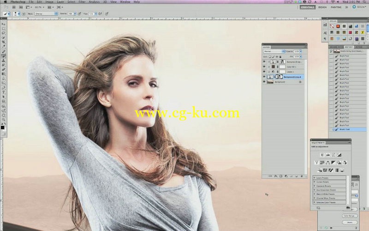Select the Zoom tool in toolbox

point(3,120)
